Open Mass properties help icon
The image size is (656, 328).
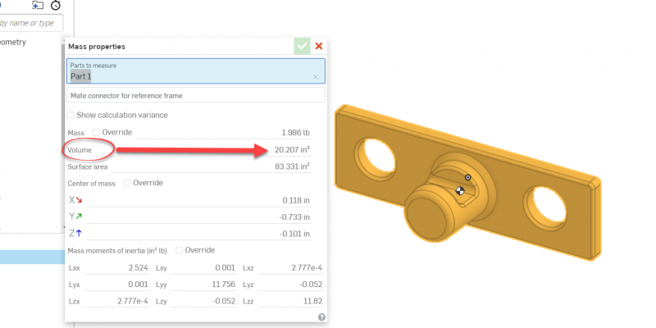tap(321, 317)
